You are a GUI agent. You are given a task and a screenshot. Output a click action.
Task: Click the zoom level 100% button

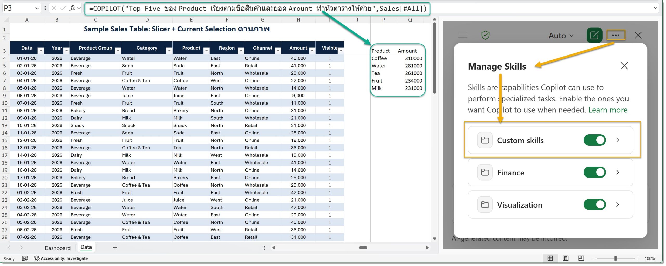pyautogui.click(x=650, y=258)
